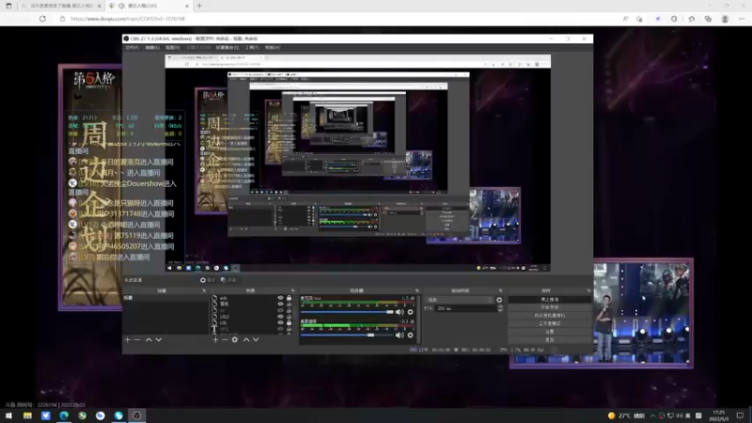Add a new source with the plus icon in Sources panel

click(x=215, y=339)
